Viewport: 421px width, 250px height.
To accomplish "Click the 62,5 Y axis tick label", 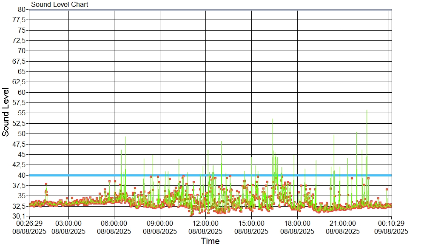I will [x=20, y=82].
